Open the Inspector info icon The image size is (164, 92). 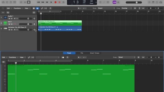tap(7, 2)
